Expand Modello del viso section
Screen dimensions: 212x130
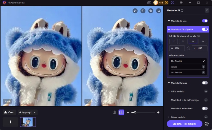(169, 21)
